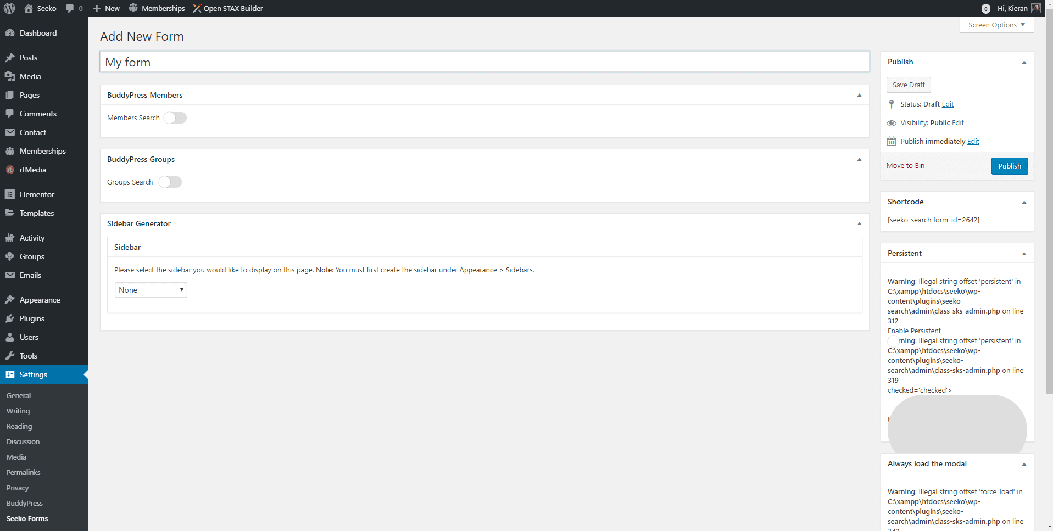Collapse the Persistent panel arrow

click(1024, 254)
